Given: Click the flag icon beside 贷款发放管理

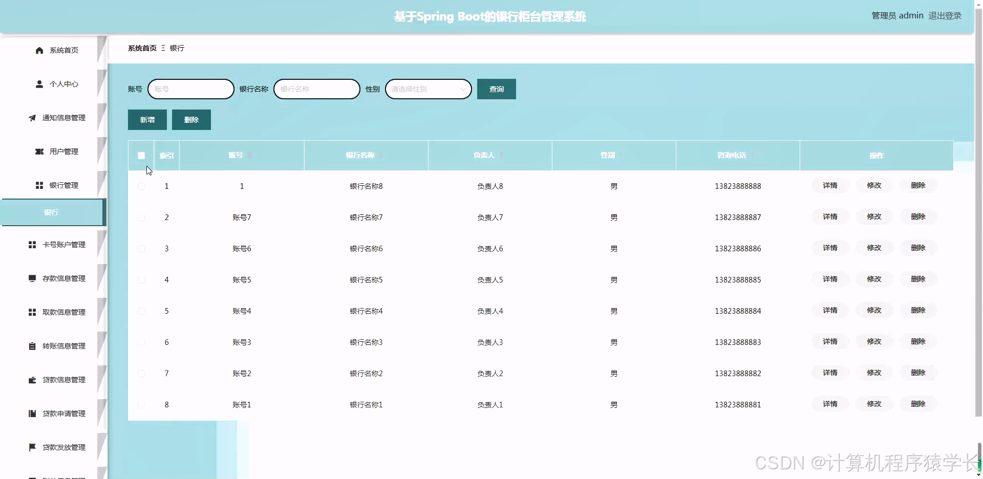Looking at the screenshot, I should [x=32, y=447].
